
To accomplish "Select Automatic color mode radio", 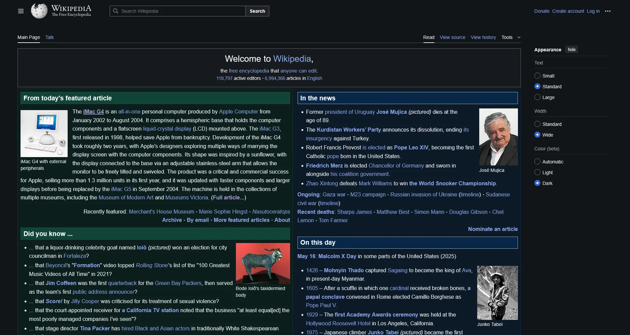I will 537,162.
